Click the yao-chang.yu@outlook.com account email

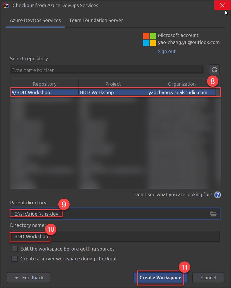pos(189,43)
